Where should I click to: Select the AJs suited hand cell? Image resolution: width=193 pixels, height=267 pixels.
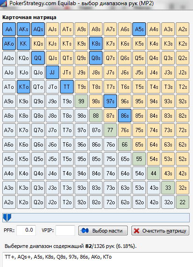click(x=52, y=29)
